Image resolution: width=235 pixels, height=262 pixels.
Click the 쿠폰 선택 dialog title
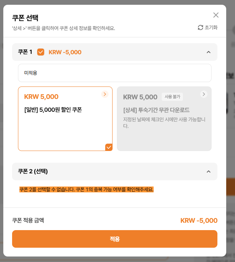[25, 18]
